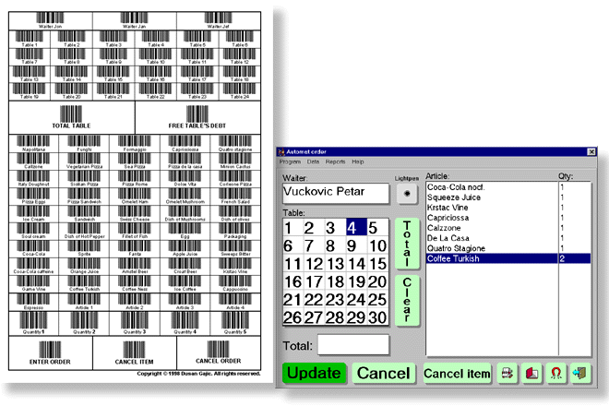The width and height of the screenshot is (609, 406).
Task: Select table 20 in the Table grid
Action: [377, 281]
